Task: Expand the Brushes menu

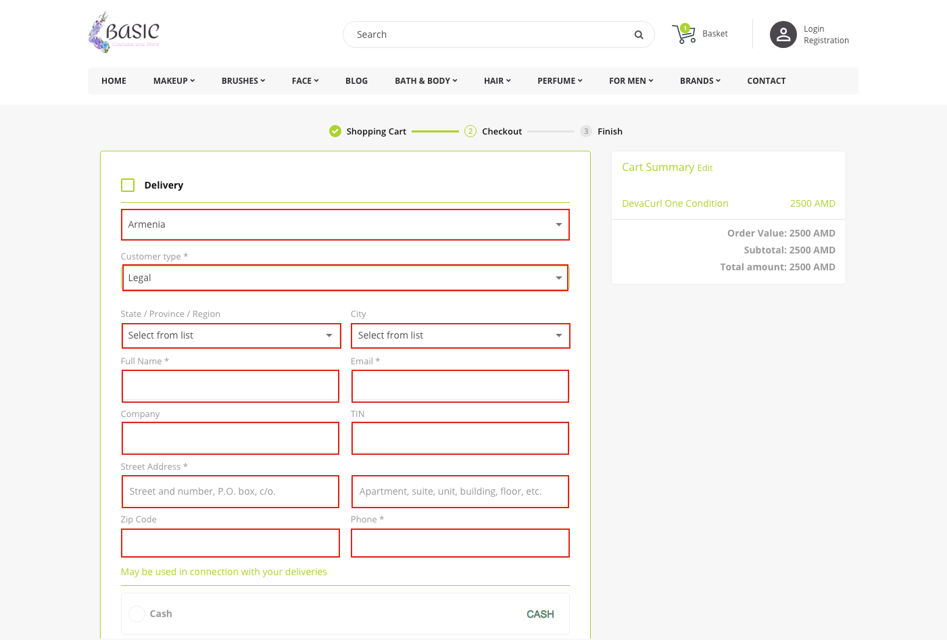Action: [x=243, y=81]
